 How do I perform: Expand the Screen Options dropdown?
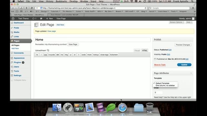pyautogui.click(x=177, y=22)
